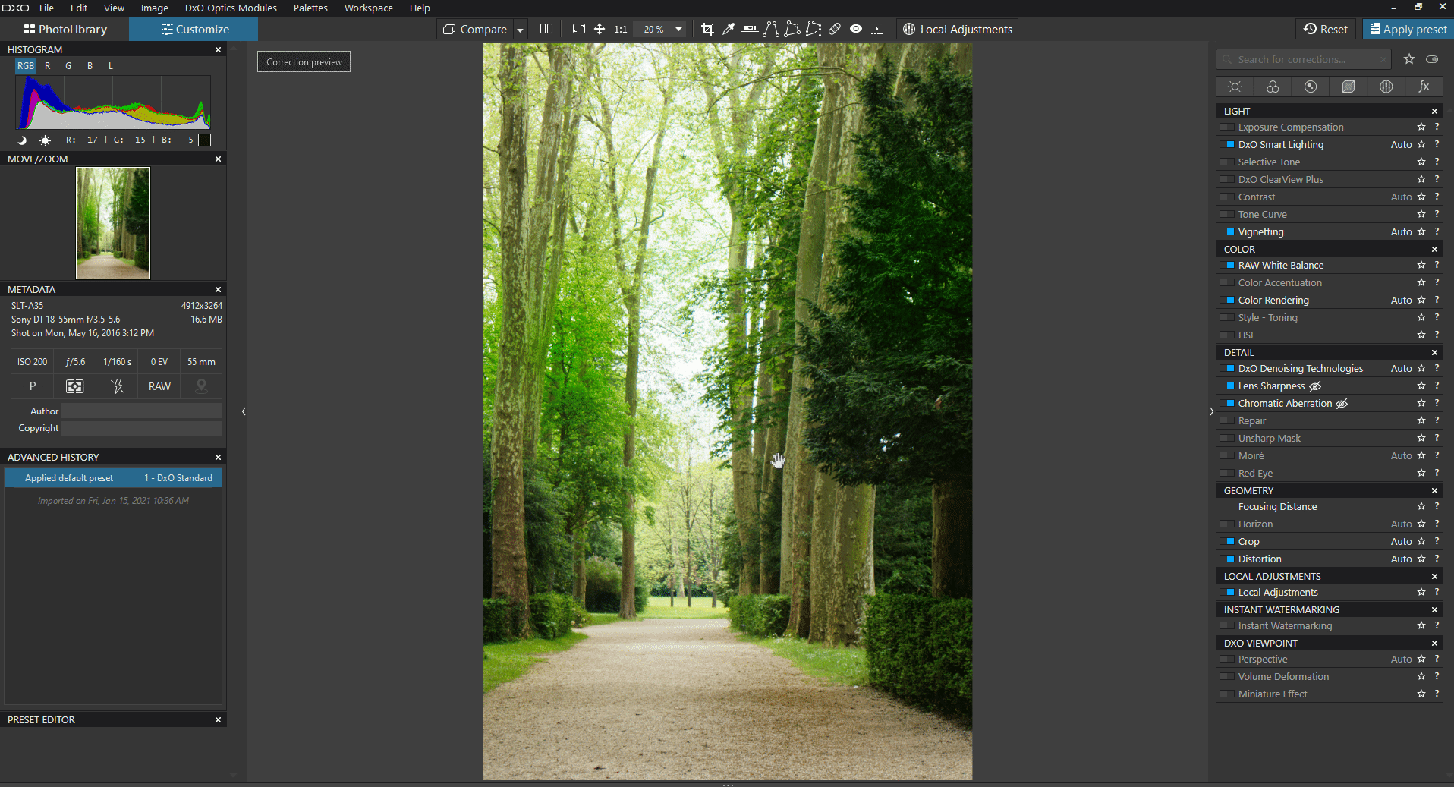1454x787 pixels.
Task: Activate the Repair bandage tool
Action: (835, 30)
